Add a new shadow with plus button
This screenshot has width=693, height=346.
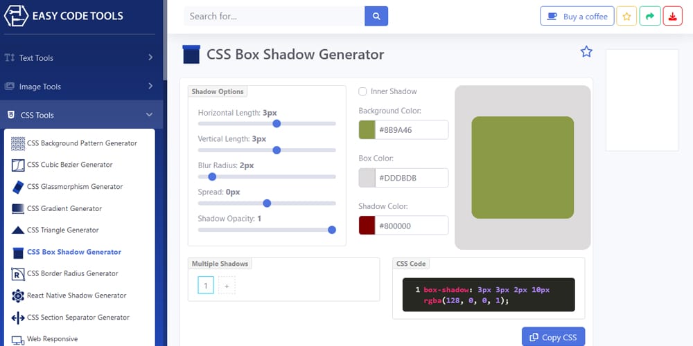click(x=227, y=286)
